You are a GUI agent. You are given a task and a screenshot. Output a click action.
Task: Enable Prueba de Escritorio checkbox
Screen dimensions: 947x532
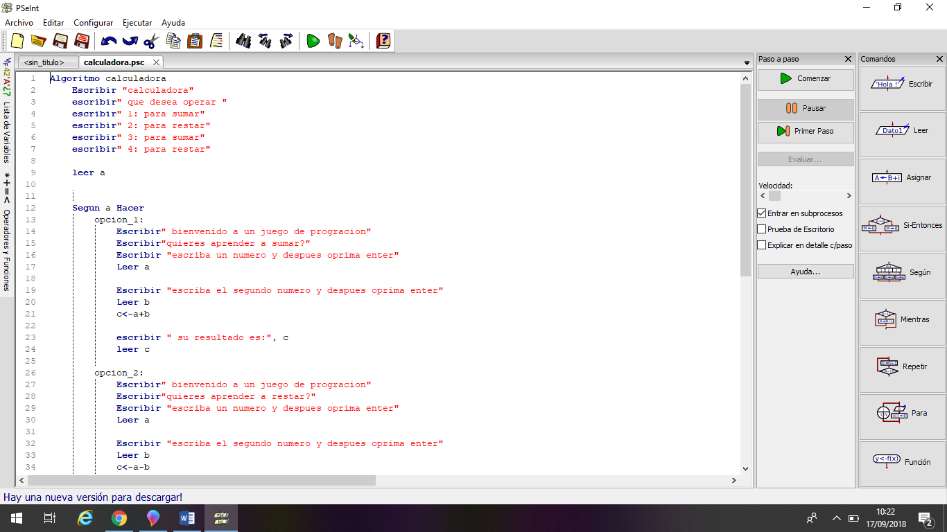762,229
